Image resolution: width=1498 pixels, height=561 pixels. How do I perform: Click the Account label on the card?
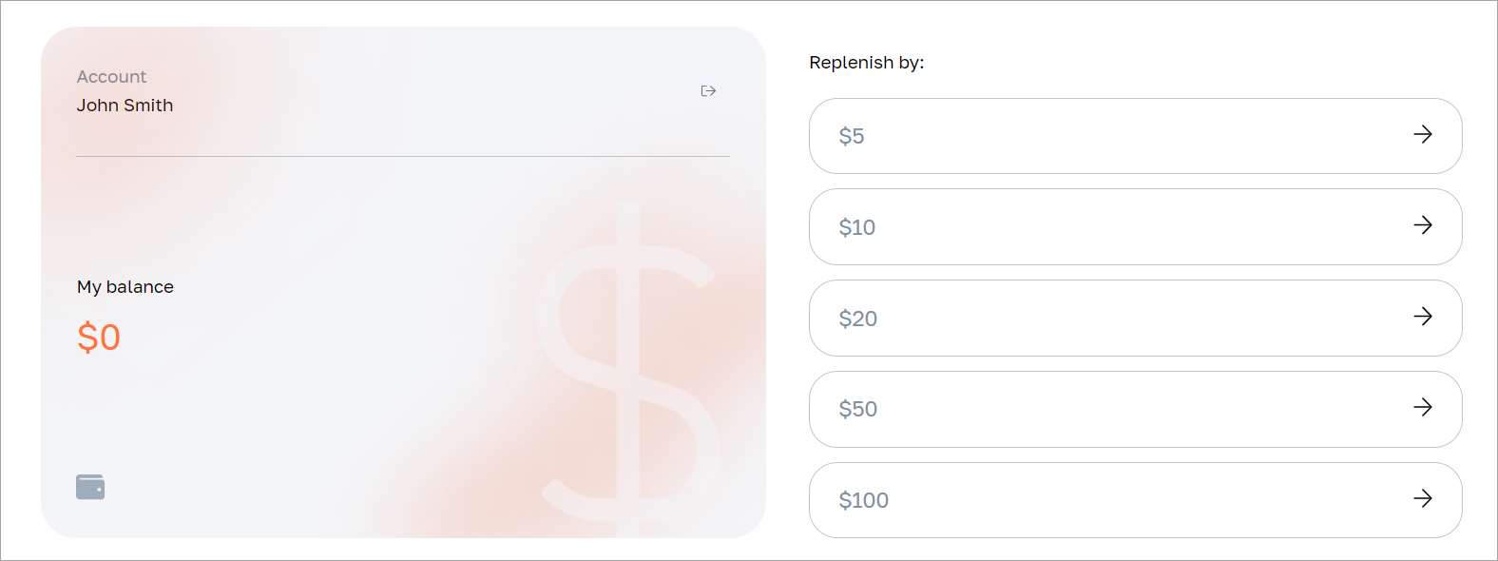click(x=111, y=76)
